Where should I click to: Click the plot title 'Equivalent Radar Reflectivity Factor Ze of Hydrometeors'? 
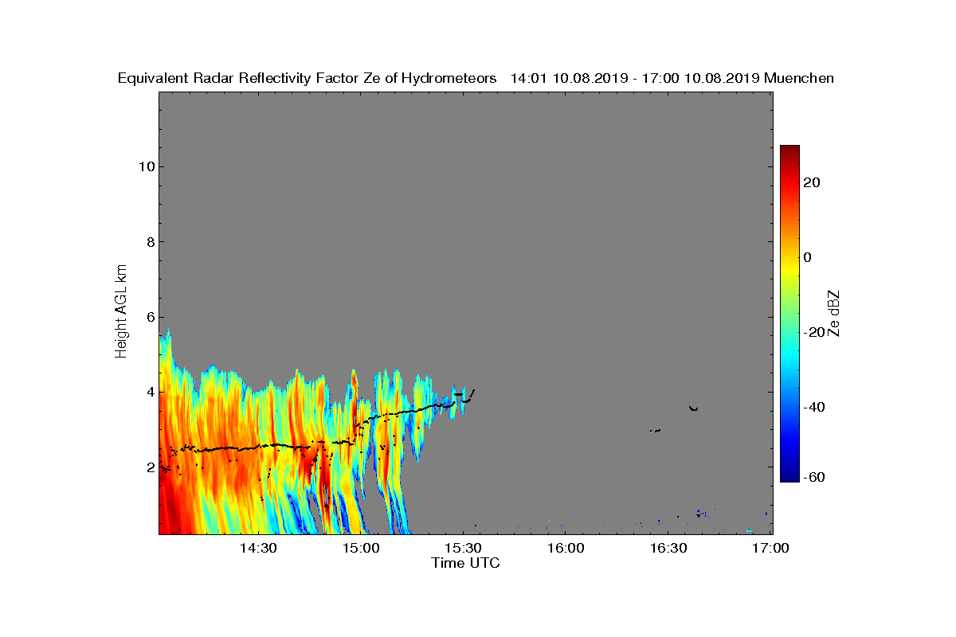tap(307, 78)
